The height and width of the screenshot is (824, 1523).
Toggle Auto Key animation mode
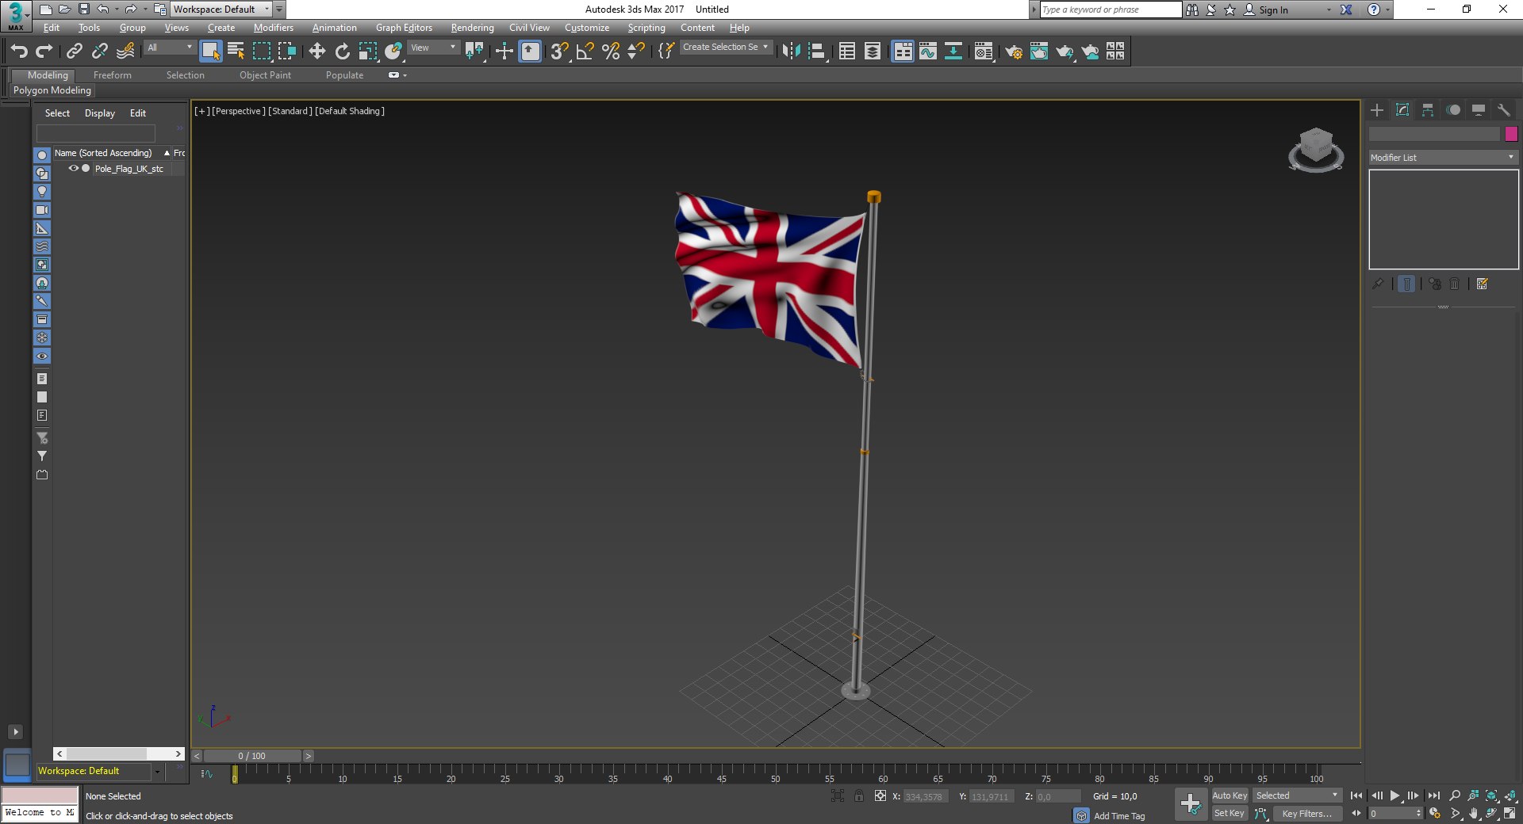(1230, 795)
